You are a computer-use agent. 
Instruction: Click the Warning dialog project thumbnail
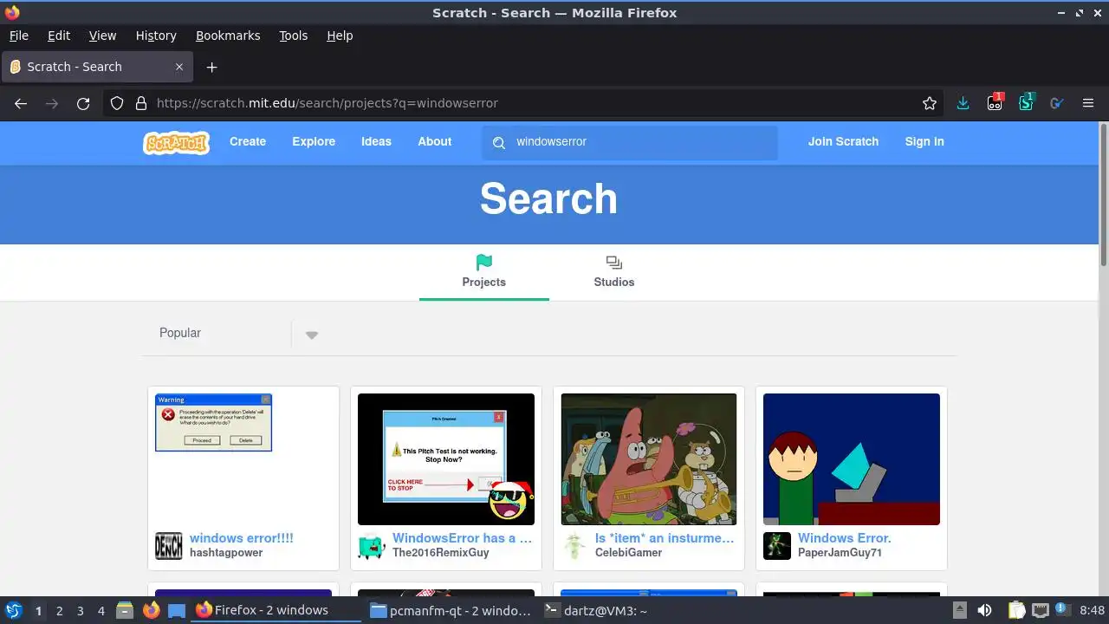243,459
